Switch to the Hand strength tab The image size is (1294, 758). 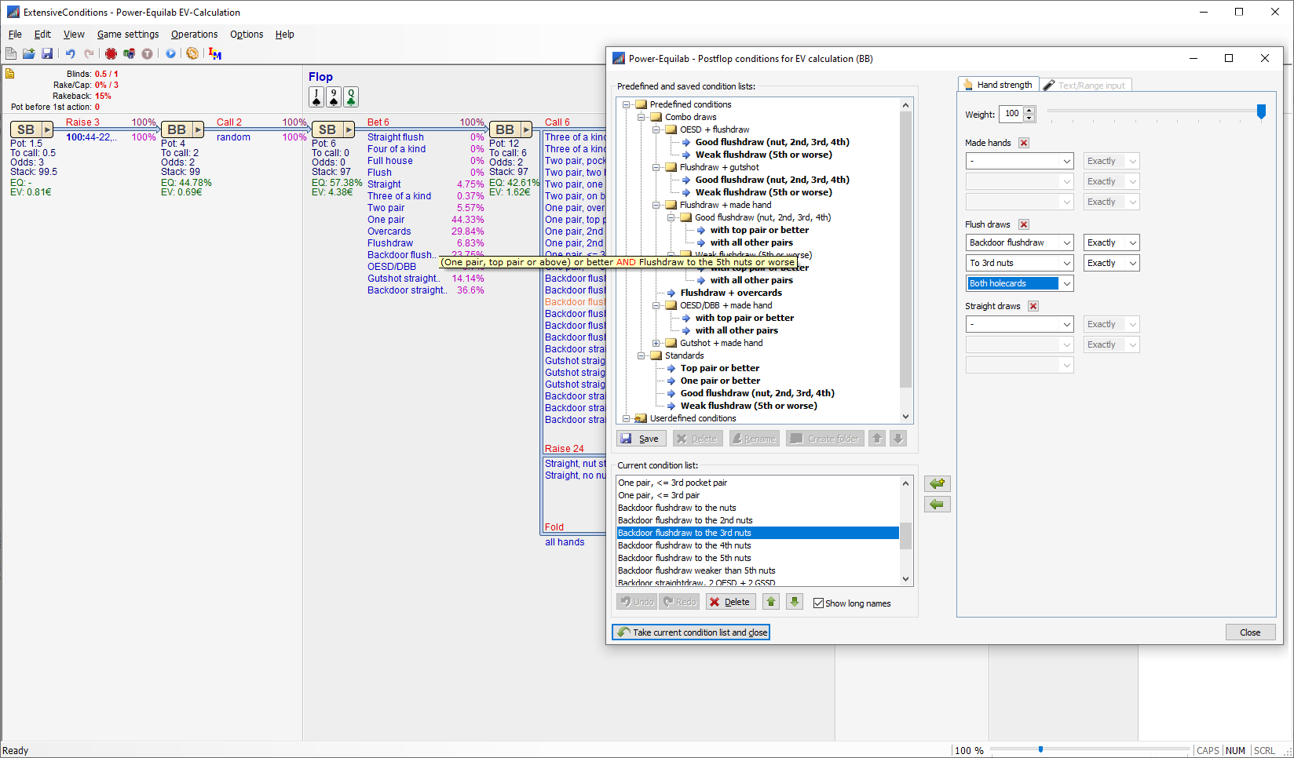pos(998,85)
